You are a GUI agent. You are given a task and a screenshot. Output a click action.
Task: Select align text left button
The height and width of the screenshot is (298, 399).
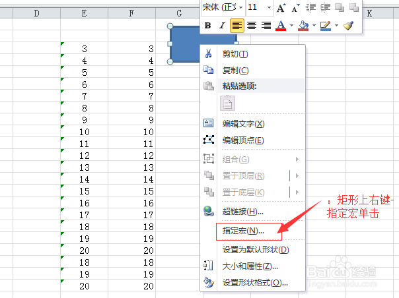(237, 26)
